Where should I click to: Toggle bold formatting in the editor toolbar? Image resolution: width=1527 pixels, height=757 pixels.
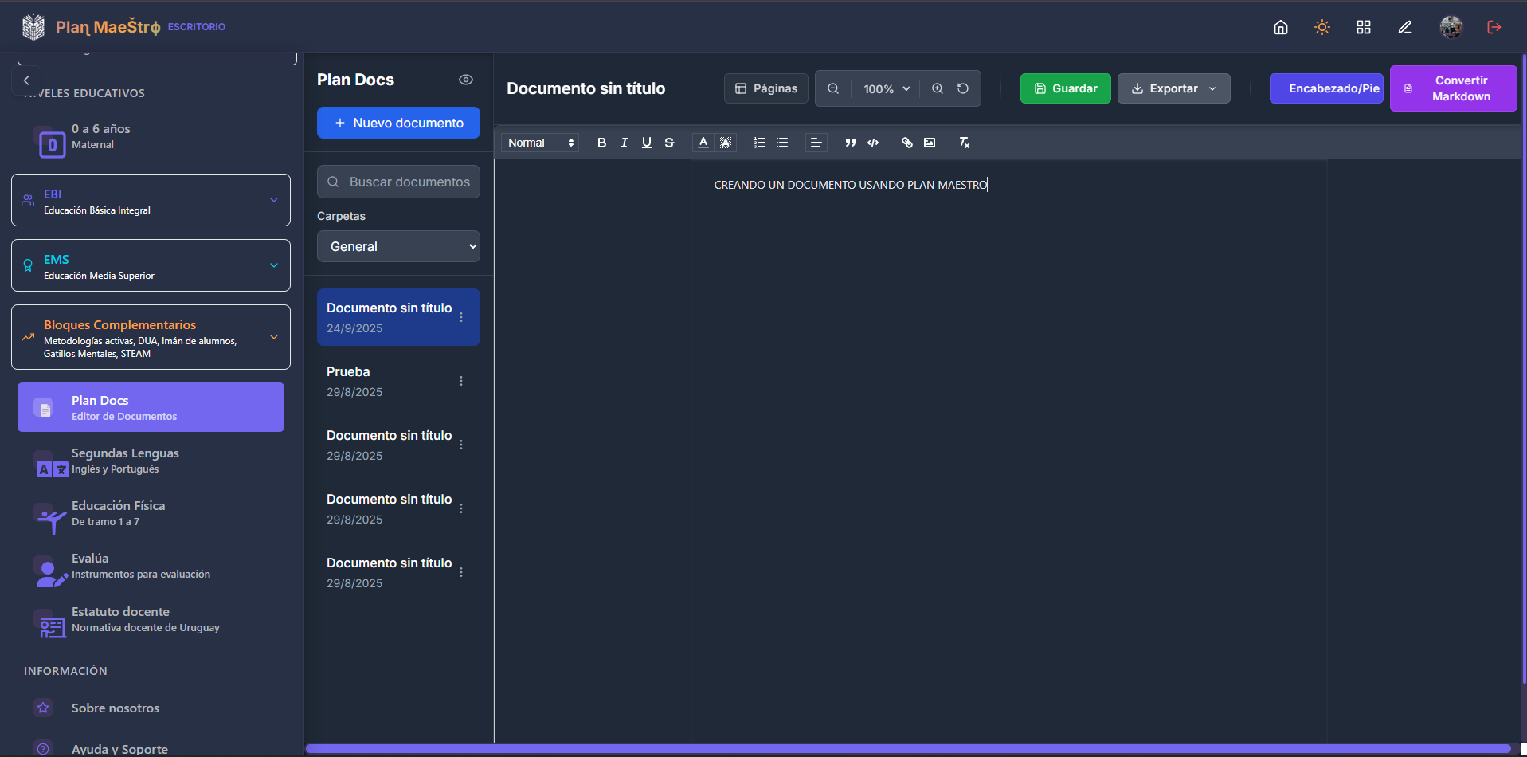click(x=601, y=143)
